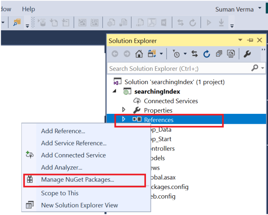This screenshot has width=268, height=215.
Task: Click the Pending Changes Filter clock icon
Action: coord(176,54)
